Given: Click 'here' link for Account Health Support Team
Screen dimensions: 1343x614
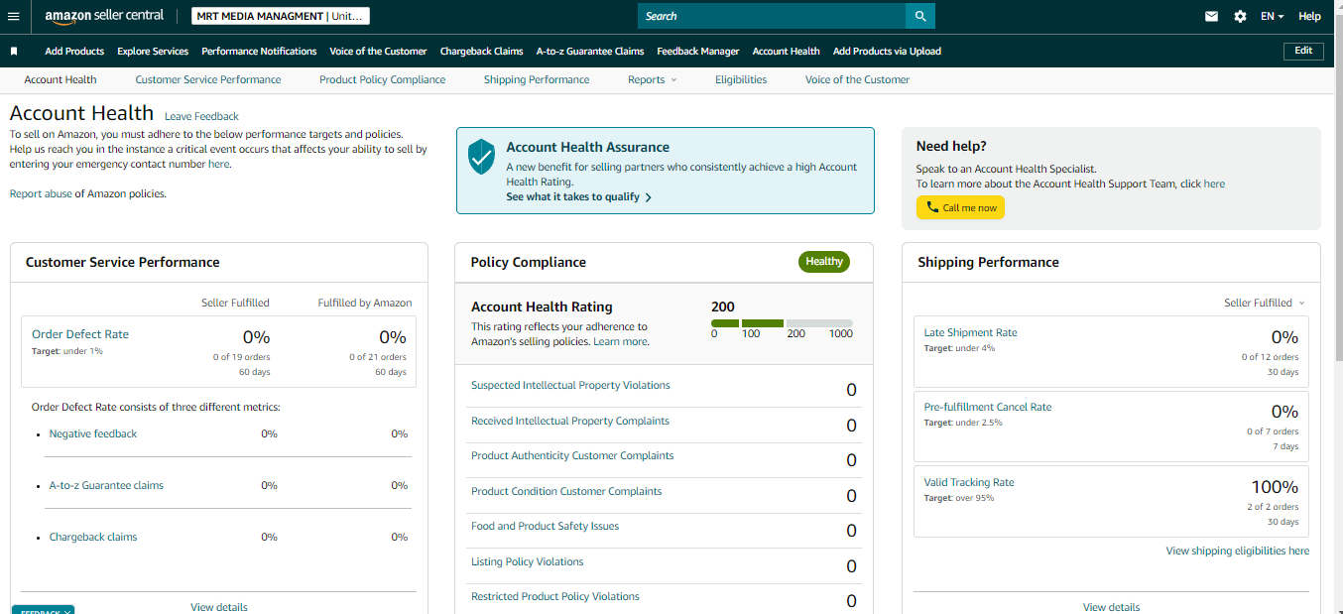Looking at the screenshot, I should [1214, 184].
